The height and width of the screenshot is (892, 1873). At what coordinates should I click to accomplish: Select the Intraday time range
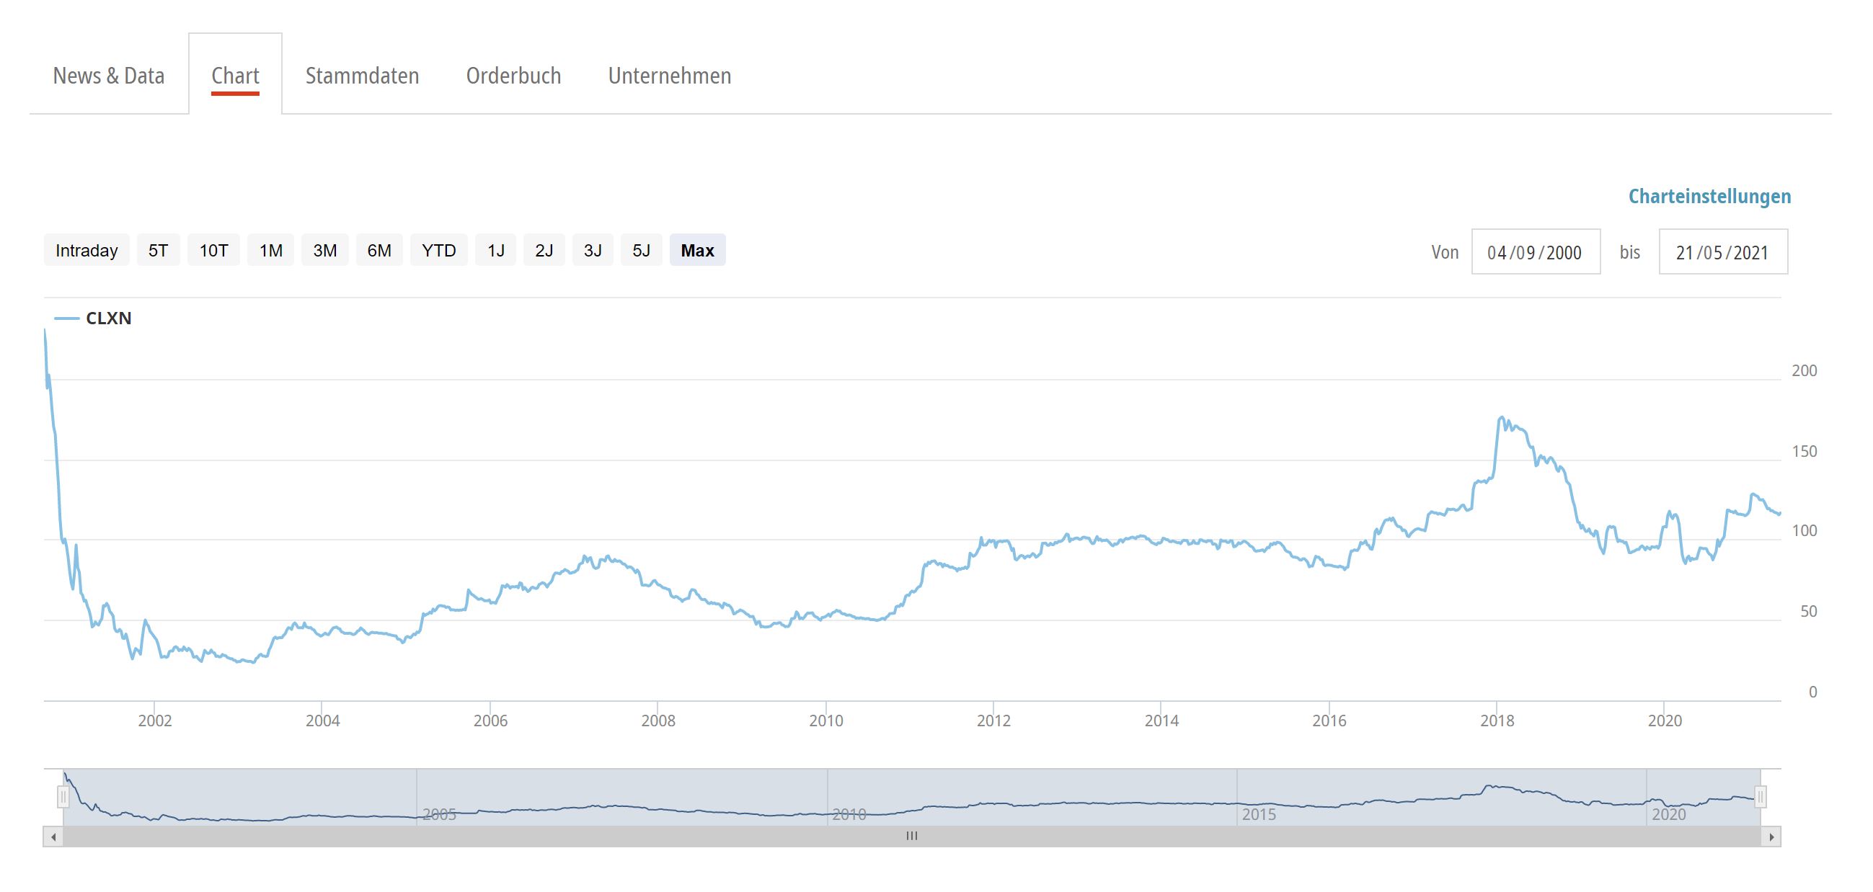[87, 251]
